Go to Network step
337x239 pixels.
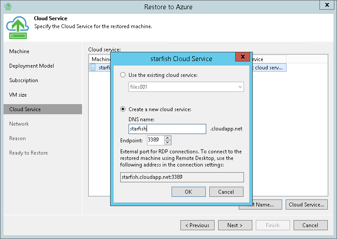pyautogui.click(x=19, y=124)
